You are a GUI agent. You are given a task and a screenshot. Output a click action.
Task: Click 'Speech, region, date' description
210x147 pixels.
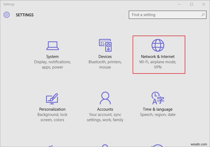pyautogui.click(x=158, y=115)
